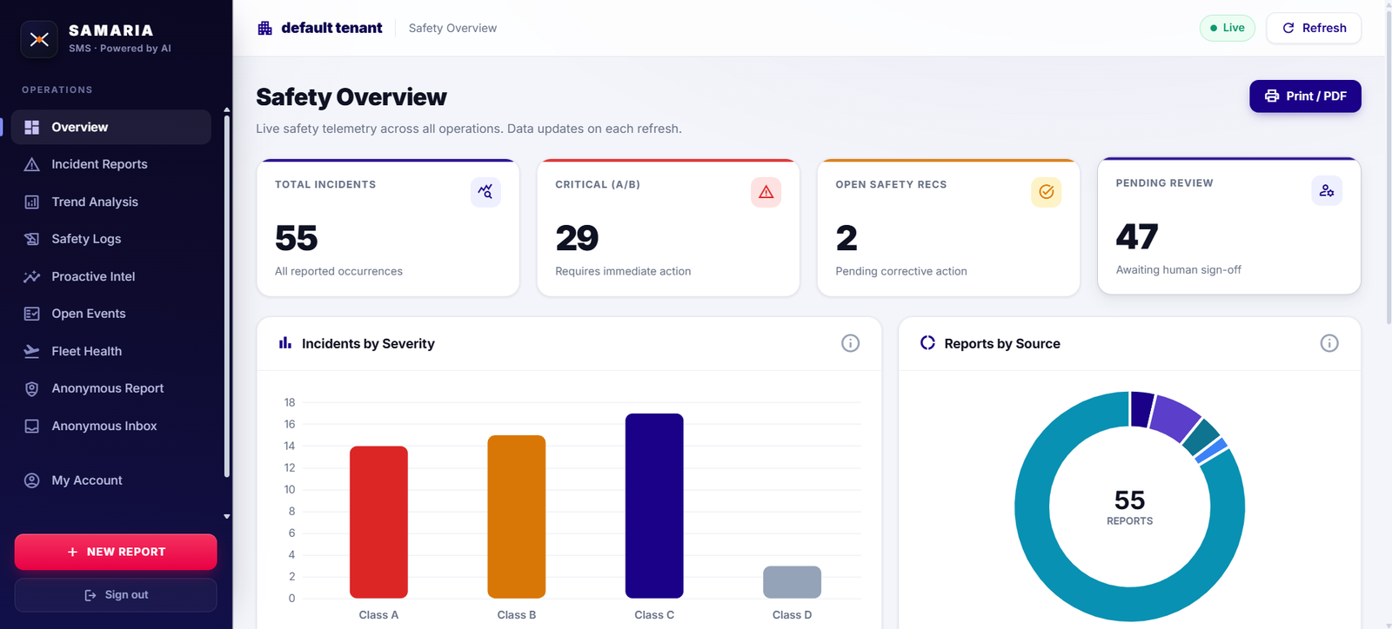Click the Total Incidents card analytics icon

(x=485, y=192)
